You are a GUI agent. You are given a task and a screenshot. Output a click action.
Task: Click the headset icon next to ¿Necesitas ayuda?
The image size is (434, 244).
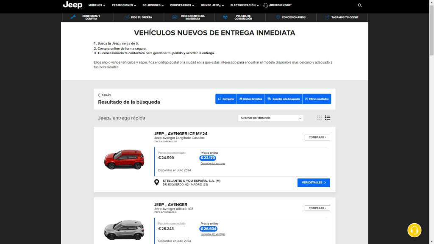265,5
